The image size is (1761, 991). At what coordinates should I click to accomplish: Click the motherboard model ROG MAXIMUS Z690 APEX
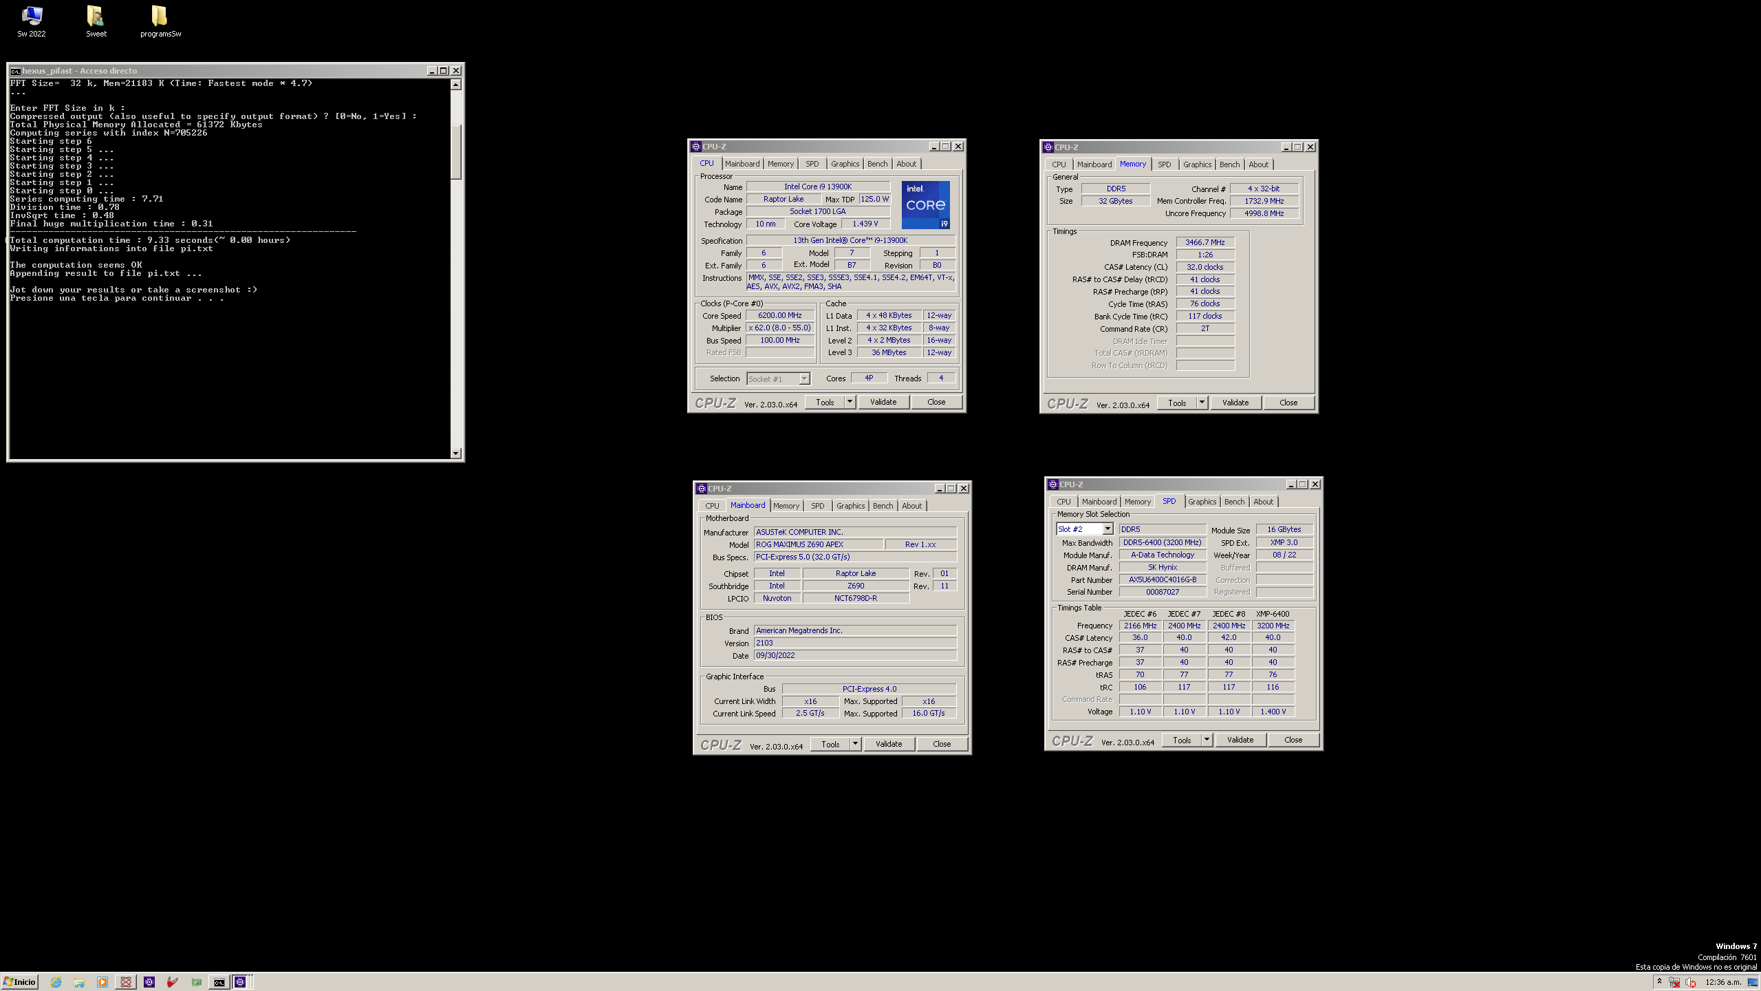click(819, 544)
